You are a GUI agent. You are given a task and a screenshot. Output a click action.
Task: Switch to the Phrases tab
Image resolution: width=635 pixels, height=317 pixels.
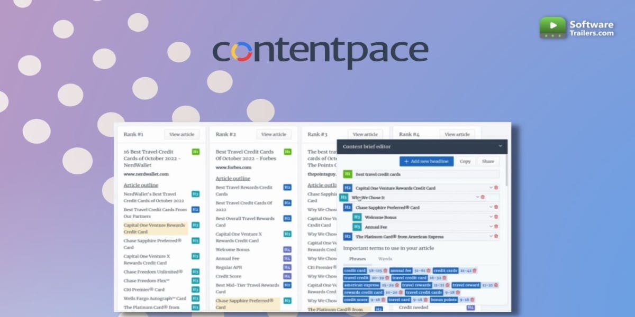pos(358,259)
